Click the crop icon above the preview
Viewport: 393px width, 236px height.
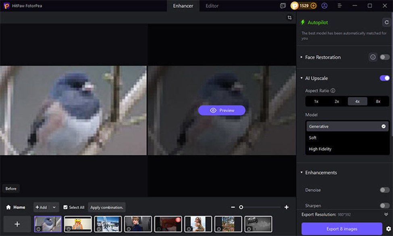click(x=289, y=17)
